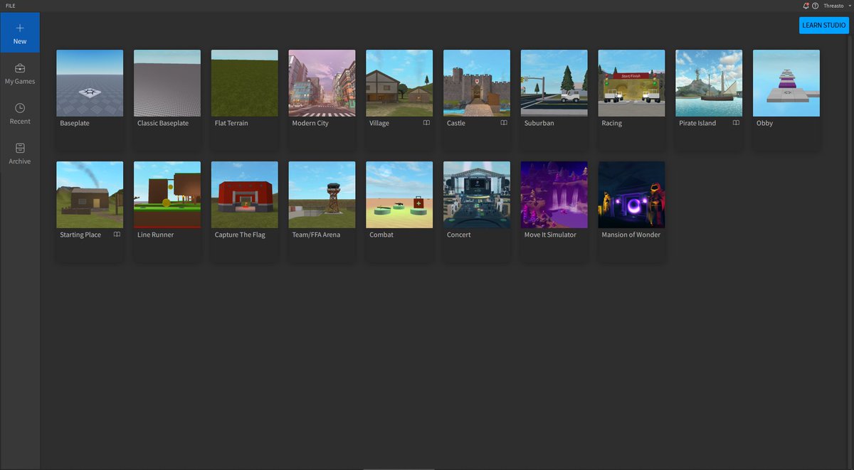Choose the Castle template thumbnail
The width and height of the screenshot is (854, 470).
click(x=477, y=83)
